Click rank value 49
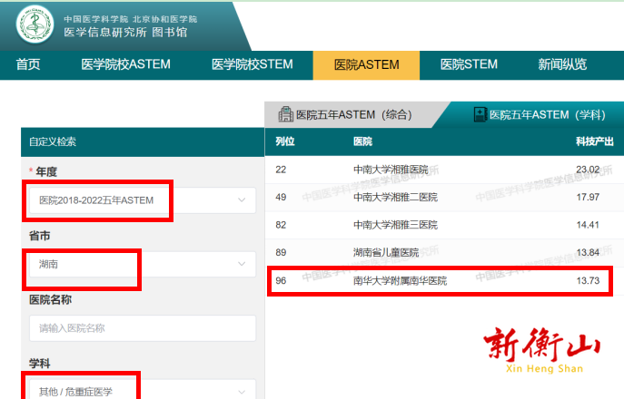 tap(281, 197)
